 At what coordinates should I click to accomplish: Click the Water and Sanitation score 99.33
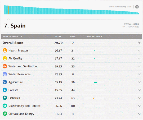[58, 66]
